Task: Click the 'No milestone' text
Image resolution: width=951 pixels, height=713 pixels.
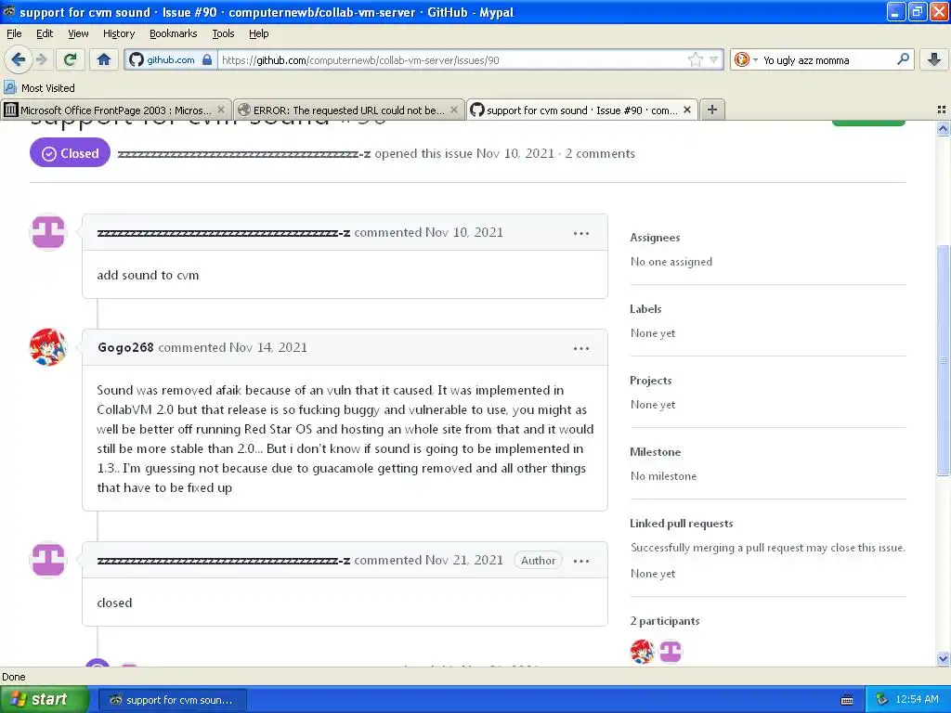Action: pos(663,476)
